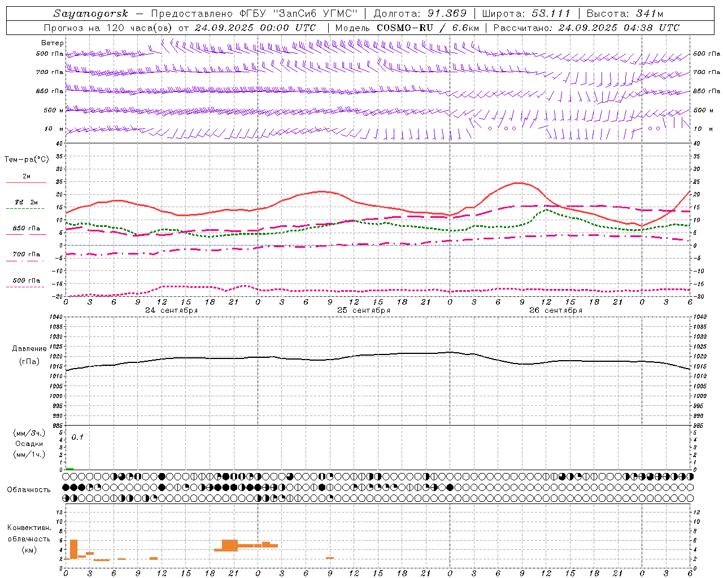Click 'Прогноз на 120 часа(ов)' forecast text

108,28
